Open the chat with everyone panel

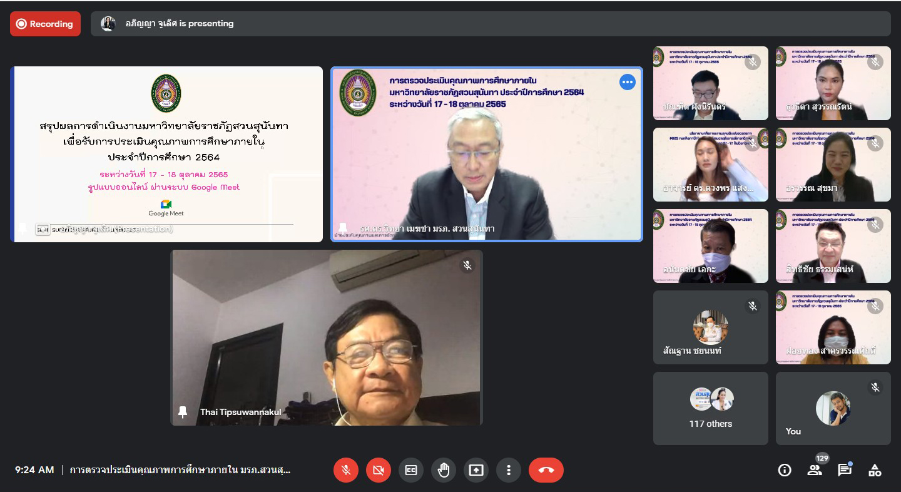click(845, 470)
